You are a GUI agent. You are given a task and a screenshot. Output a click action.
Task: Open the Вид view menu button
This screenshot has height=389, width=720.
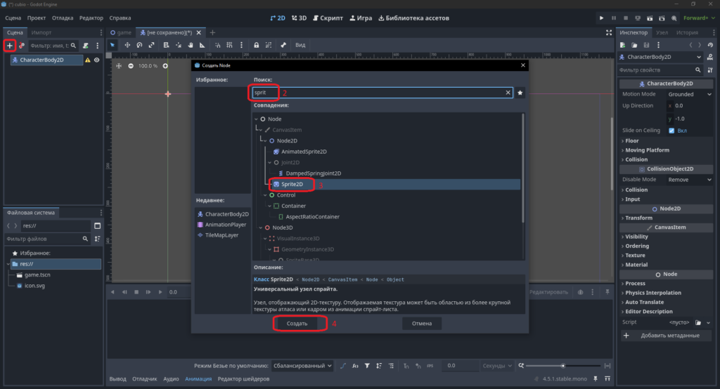pos(300,45)
